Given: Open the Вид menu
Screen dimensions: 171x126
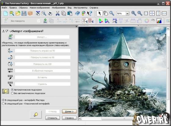Looking at the screenshot, I should [x=70, y=8].
